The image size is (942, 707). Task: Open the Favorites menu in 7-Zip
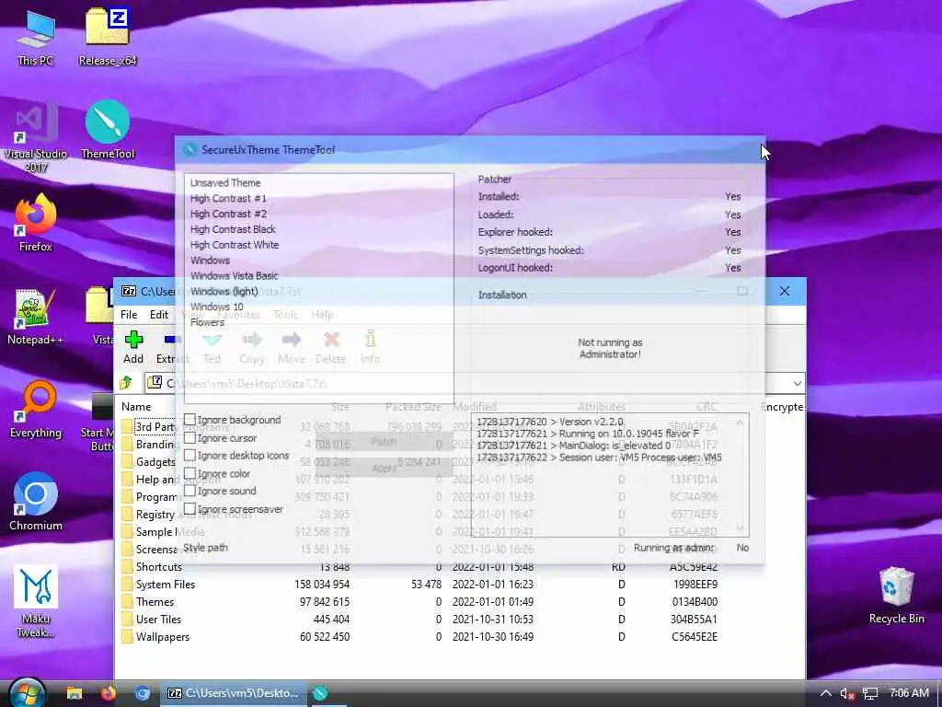coord(238,315)
